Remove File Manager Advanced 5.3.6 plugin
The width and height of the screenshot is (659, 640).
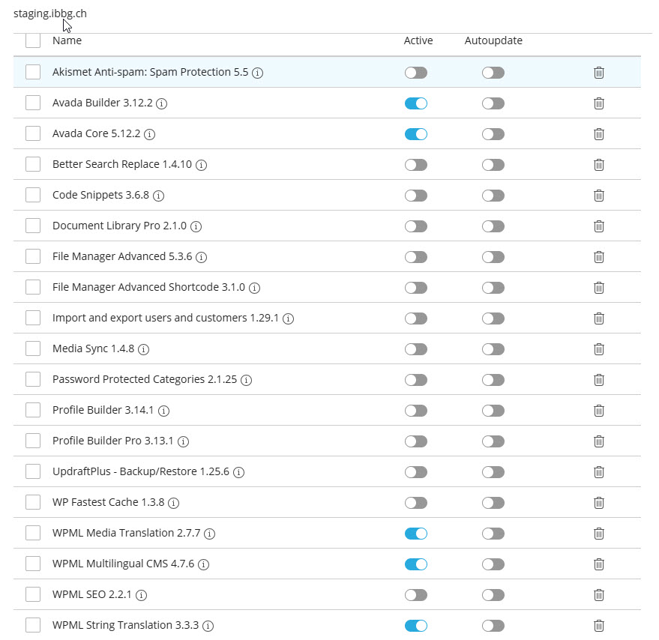(x=599, y=257)
